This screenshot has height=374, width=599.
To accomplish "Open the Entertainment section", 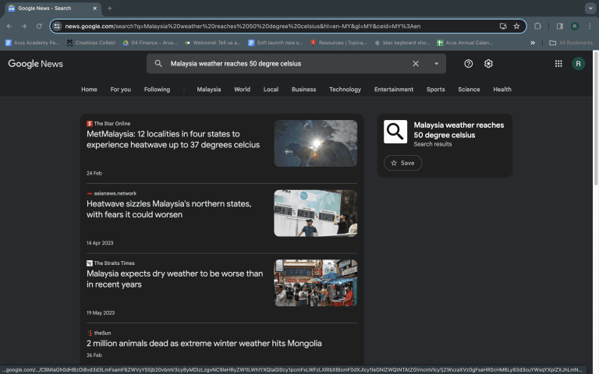I will click(393, 90).
